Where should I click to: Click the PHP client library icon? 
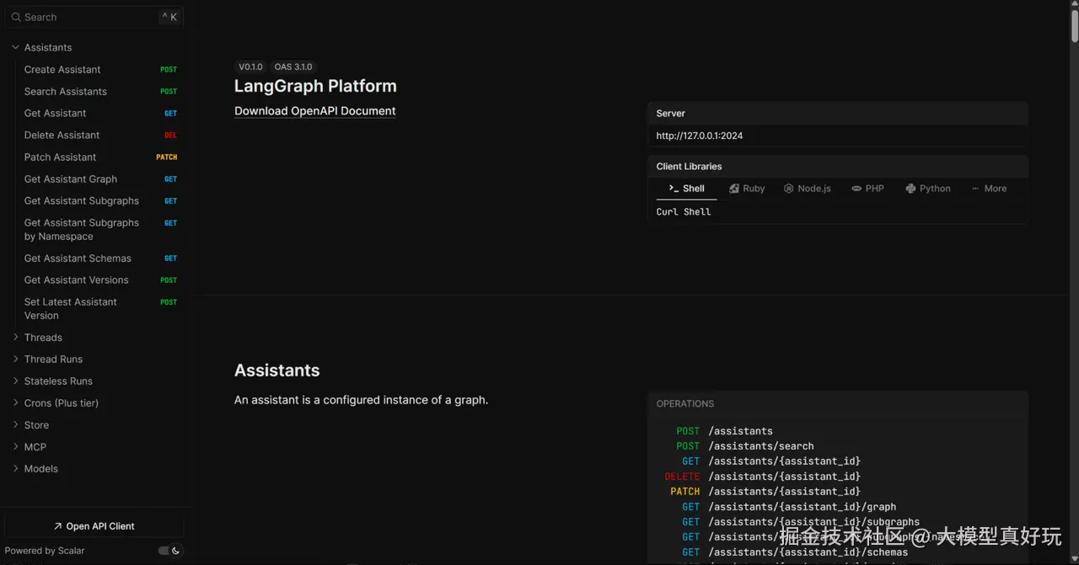pos(856,189)
